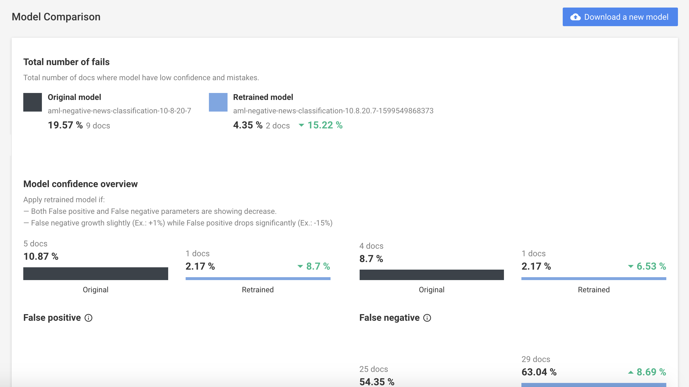Click the Model Comparison page title
This screenshot has width=689, height=387.
point(56,17)
